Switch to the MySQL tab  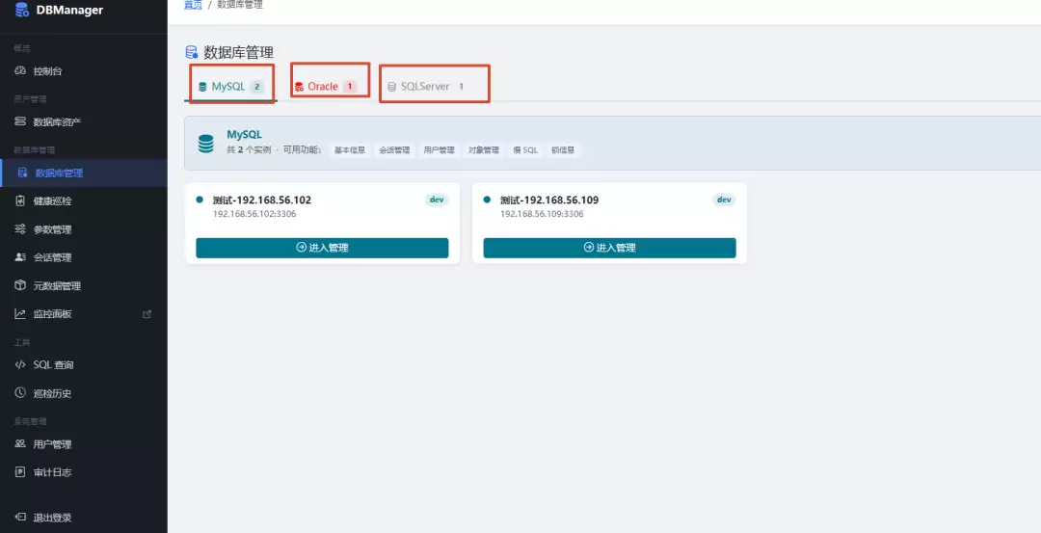coord(231,87)
